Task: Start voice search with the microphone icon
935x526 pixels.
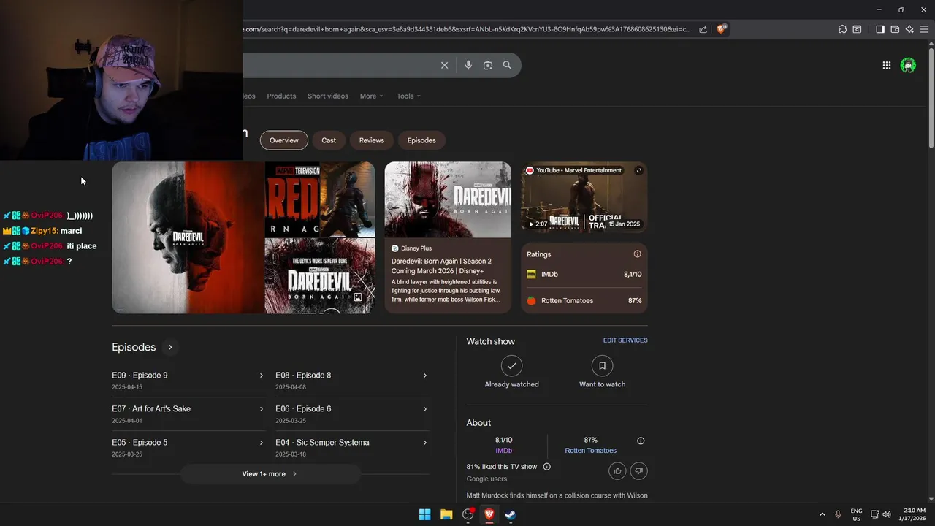Action: 468,65
